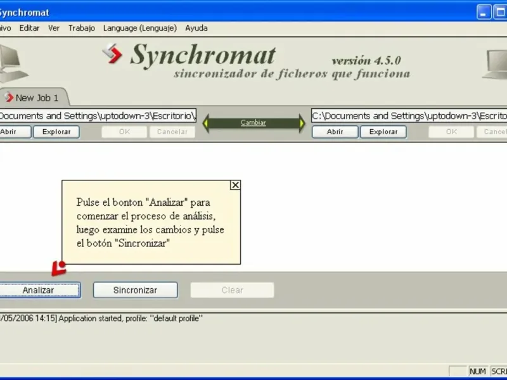
Task: Open the Language (Lenguaje) menu
Action: coord(140,28)
